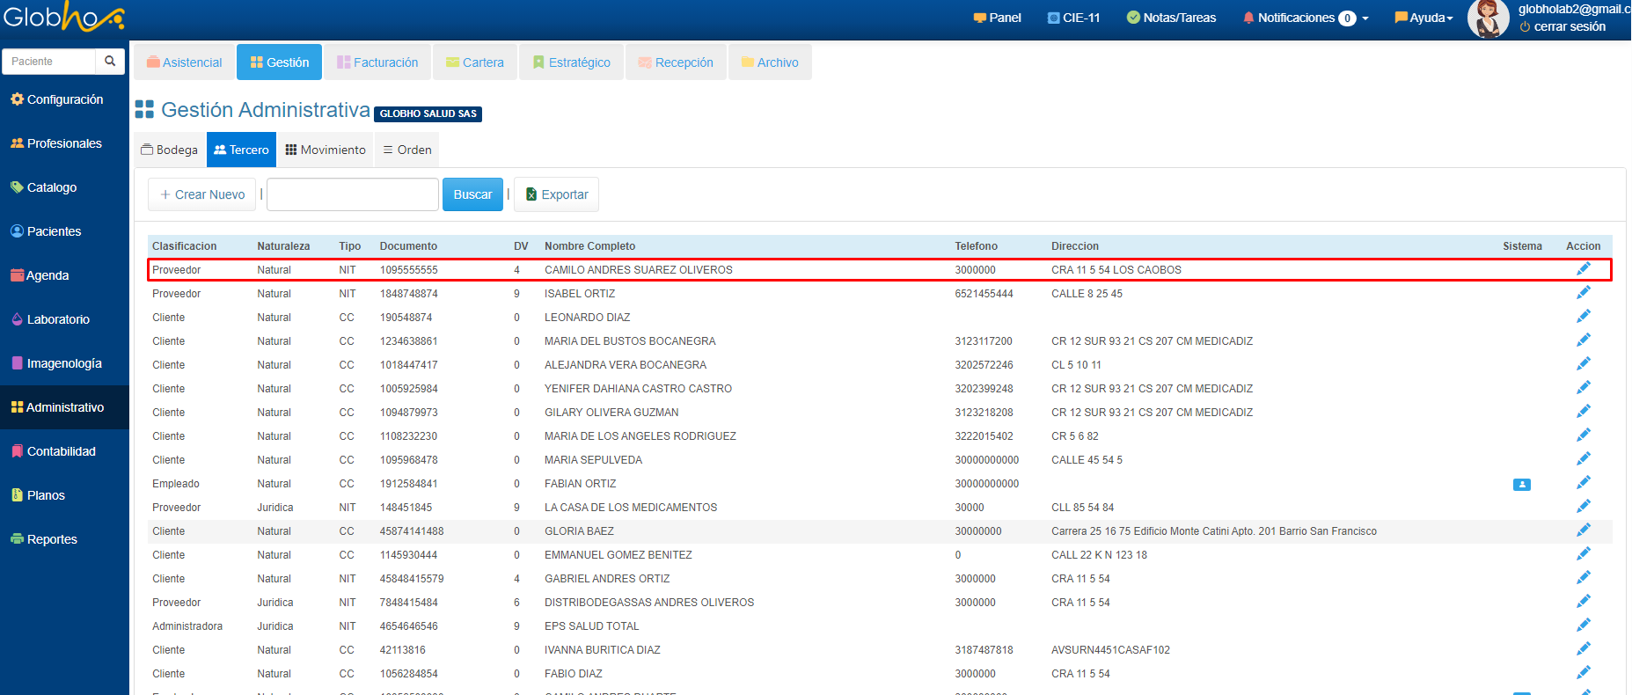The width and height of the screenshot is (1632, 695).
Task: Click pencil icon for ISABEL ORTIZ row
Action: (x=1583, y=293)
